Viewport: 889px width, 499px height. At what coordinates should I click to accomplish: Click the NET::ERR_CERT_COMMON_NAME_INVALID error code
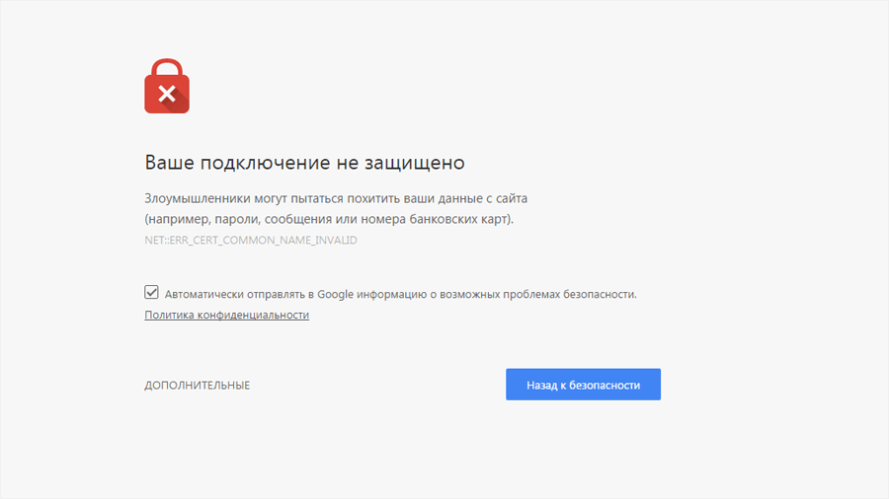pos(251,241)
